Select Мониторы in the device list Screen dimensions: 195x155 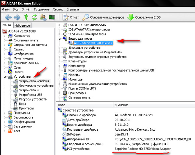coord(76,79)
